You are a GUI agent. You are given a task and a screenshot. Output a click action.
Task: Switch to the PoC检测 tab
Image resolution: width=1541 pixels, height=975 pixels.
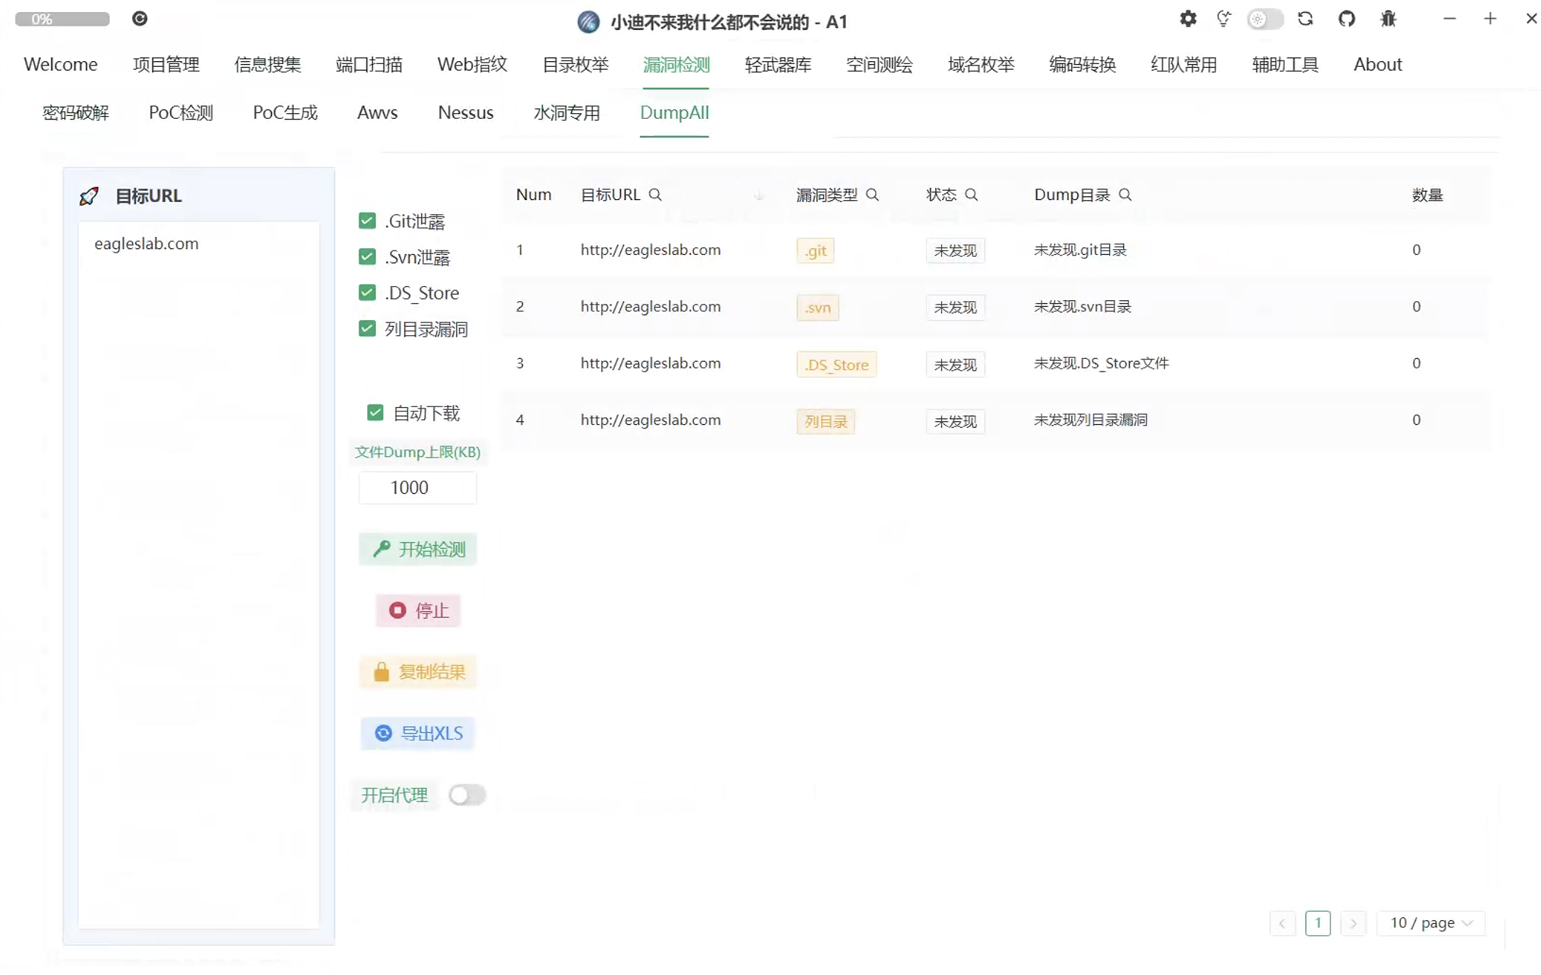pyautogui.click(x=181, y=112)
